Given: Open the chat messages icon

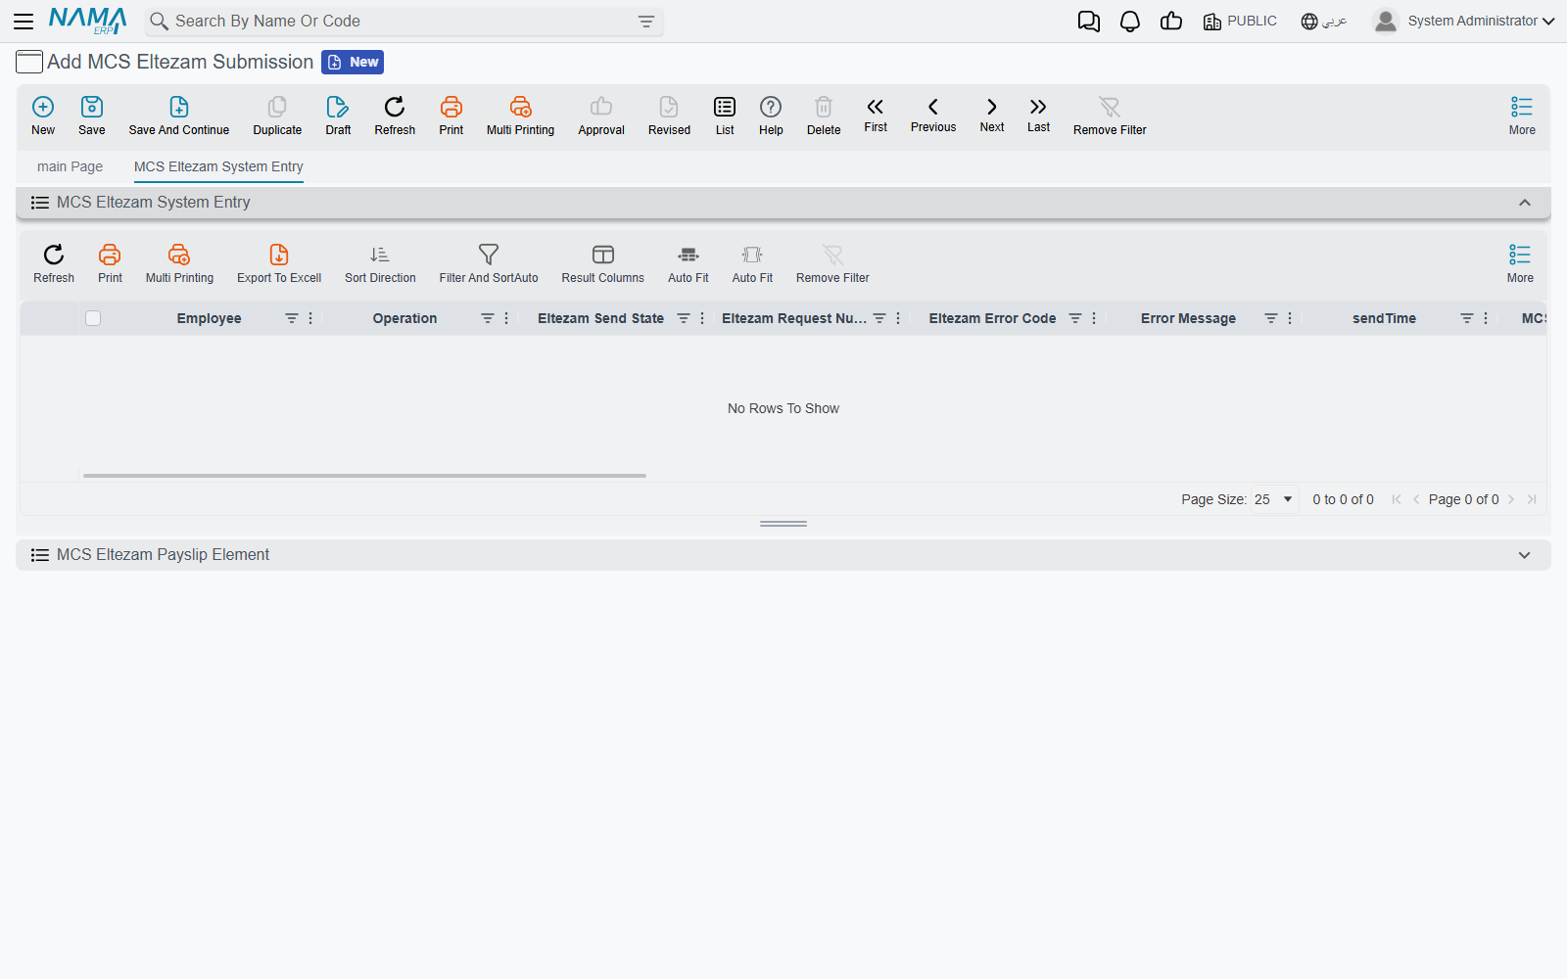Looking at the screenshot, I should tap(1089, 22).
